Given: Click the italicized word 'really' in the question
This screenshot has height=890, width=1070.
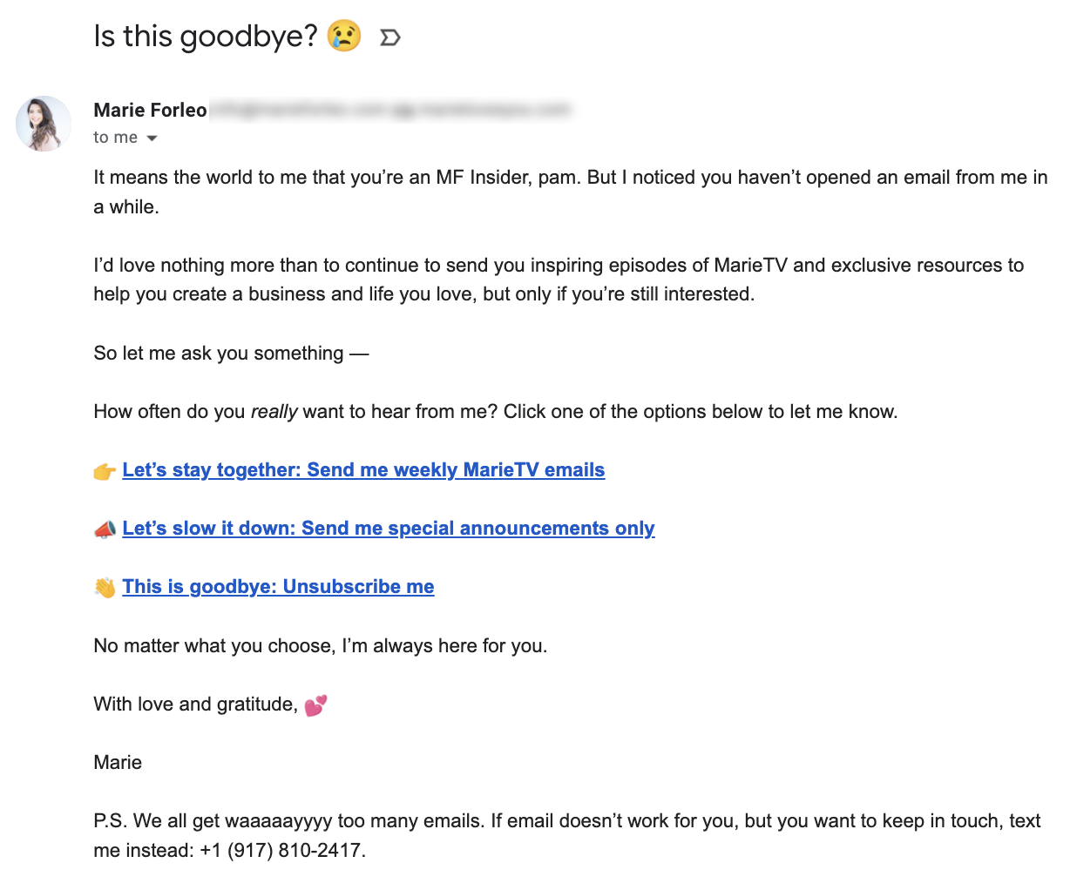Looking at the screenshot, I should pyautogui.click(x=275, y=411).
